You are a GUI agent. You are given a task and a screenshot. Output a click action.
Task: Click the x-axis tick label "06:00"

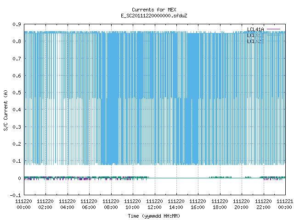(x=89, y=207)
